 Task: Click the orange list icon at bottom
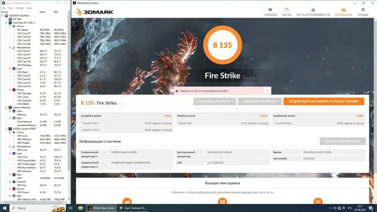(x=222, y=202)
